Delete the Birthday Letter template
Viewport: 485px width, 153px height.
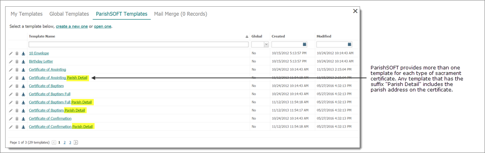tap(17, 62)
